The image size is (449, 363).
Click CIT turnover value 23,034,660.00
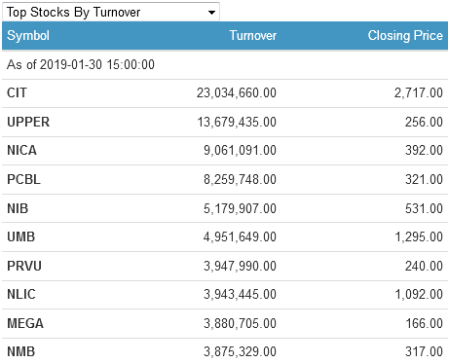(x=237, y=92)
